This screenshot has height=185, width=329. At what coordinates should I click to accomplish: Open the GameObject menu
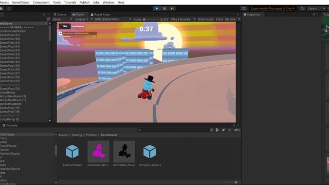21,2
